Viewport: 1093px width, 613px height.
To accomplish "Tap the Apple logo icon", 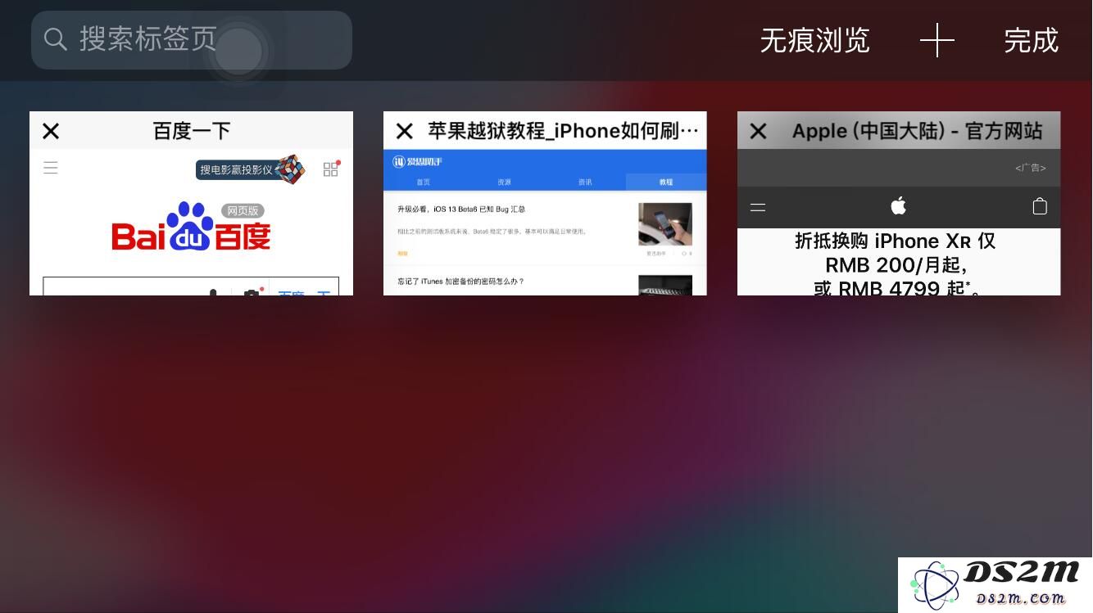I will (899, 206).
